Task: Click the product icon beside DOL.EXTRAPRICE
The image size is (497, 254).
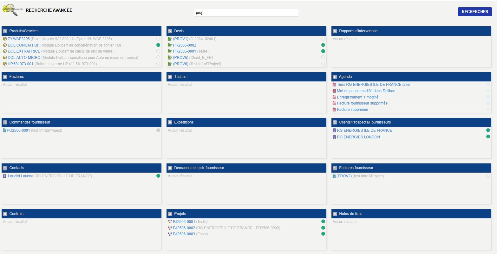Action: tap(5, 51)
